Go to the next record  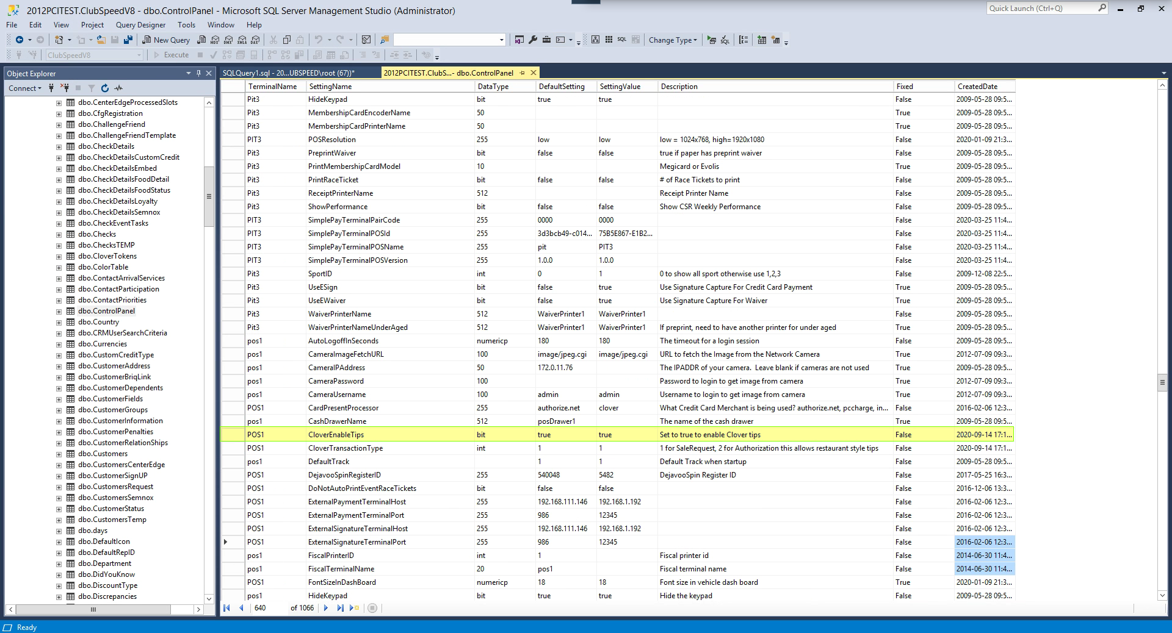[x=326, y=608]
